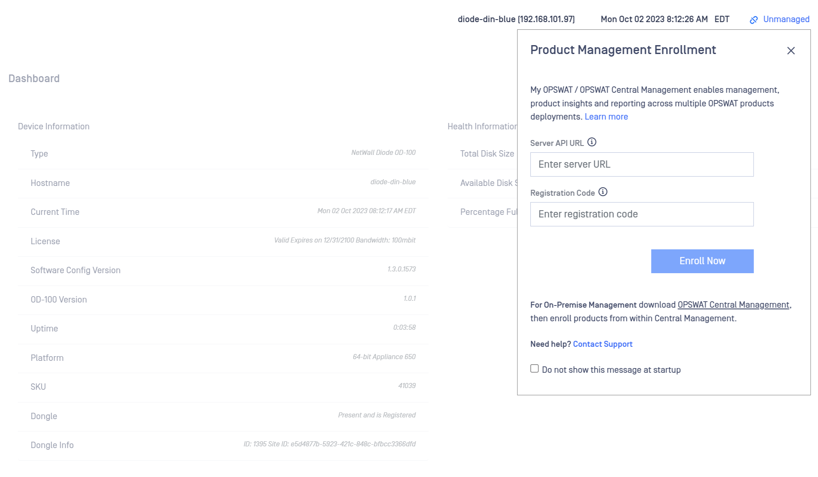This screenshot has height=477, width=818.
Task: Click the License row label
Action: pos(45,241)
